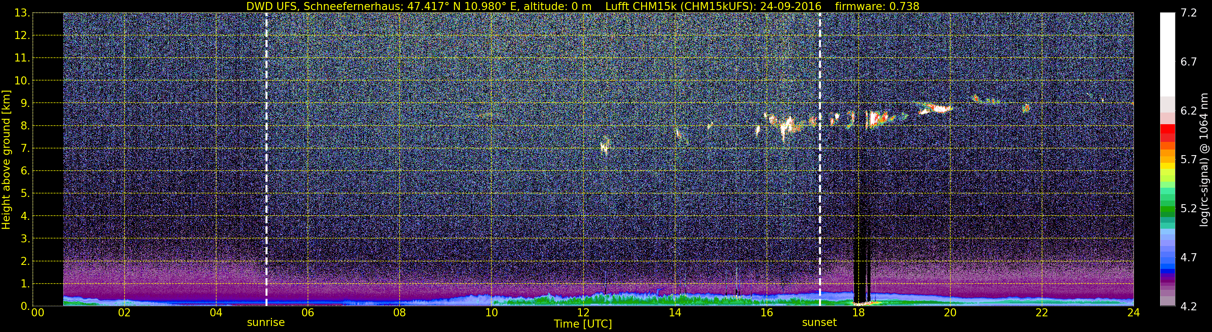Click the time axis tick '18'
The height and width of the screenshot is (332, 1212).
858,313
